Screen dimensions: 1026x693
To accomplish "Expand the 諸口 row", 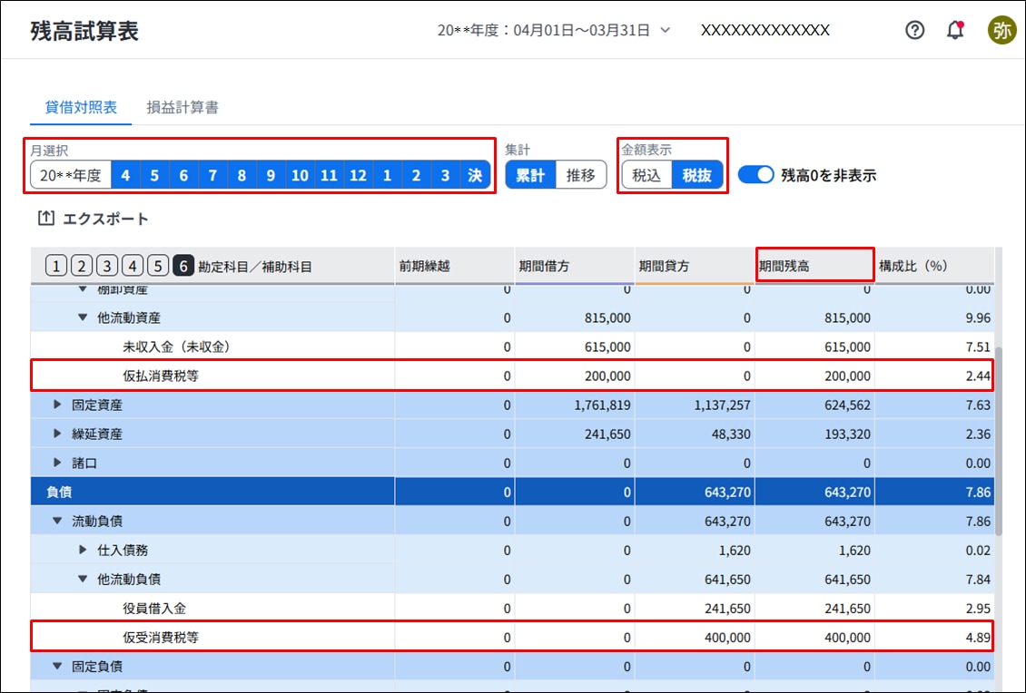I will 57,463.
